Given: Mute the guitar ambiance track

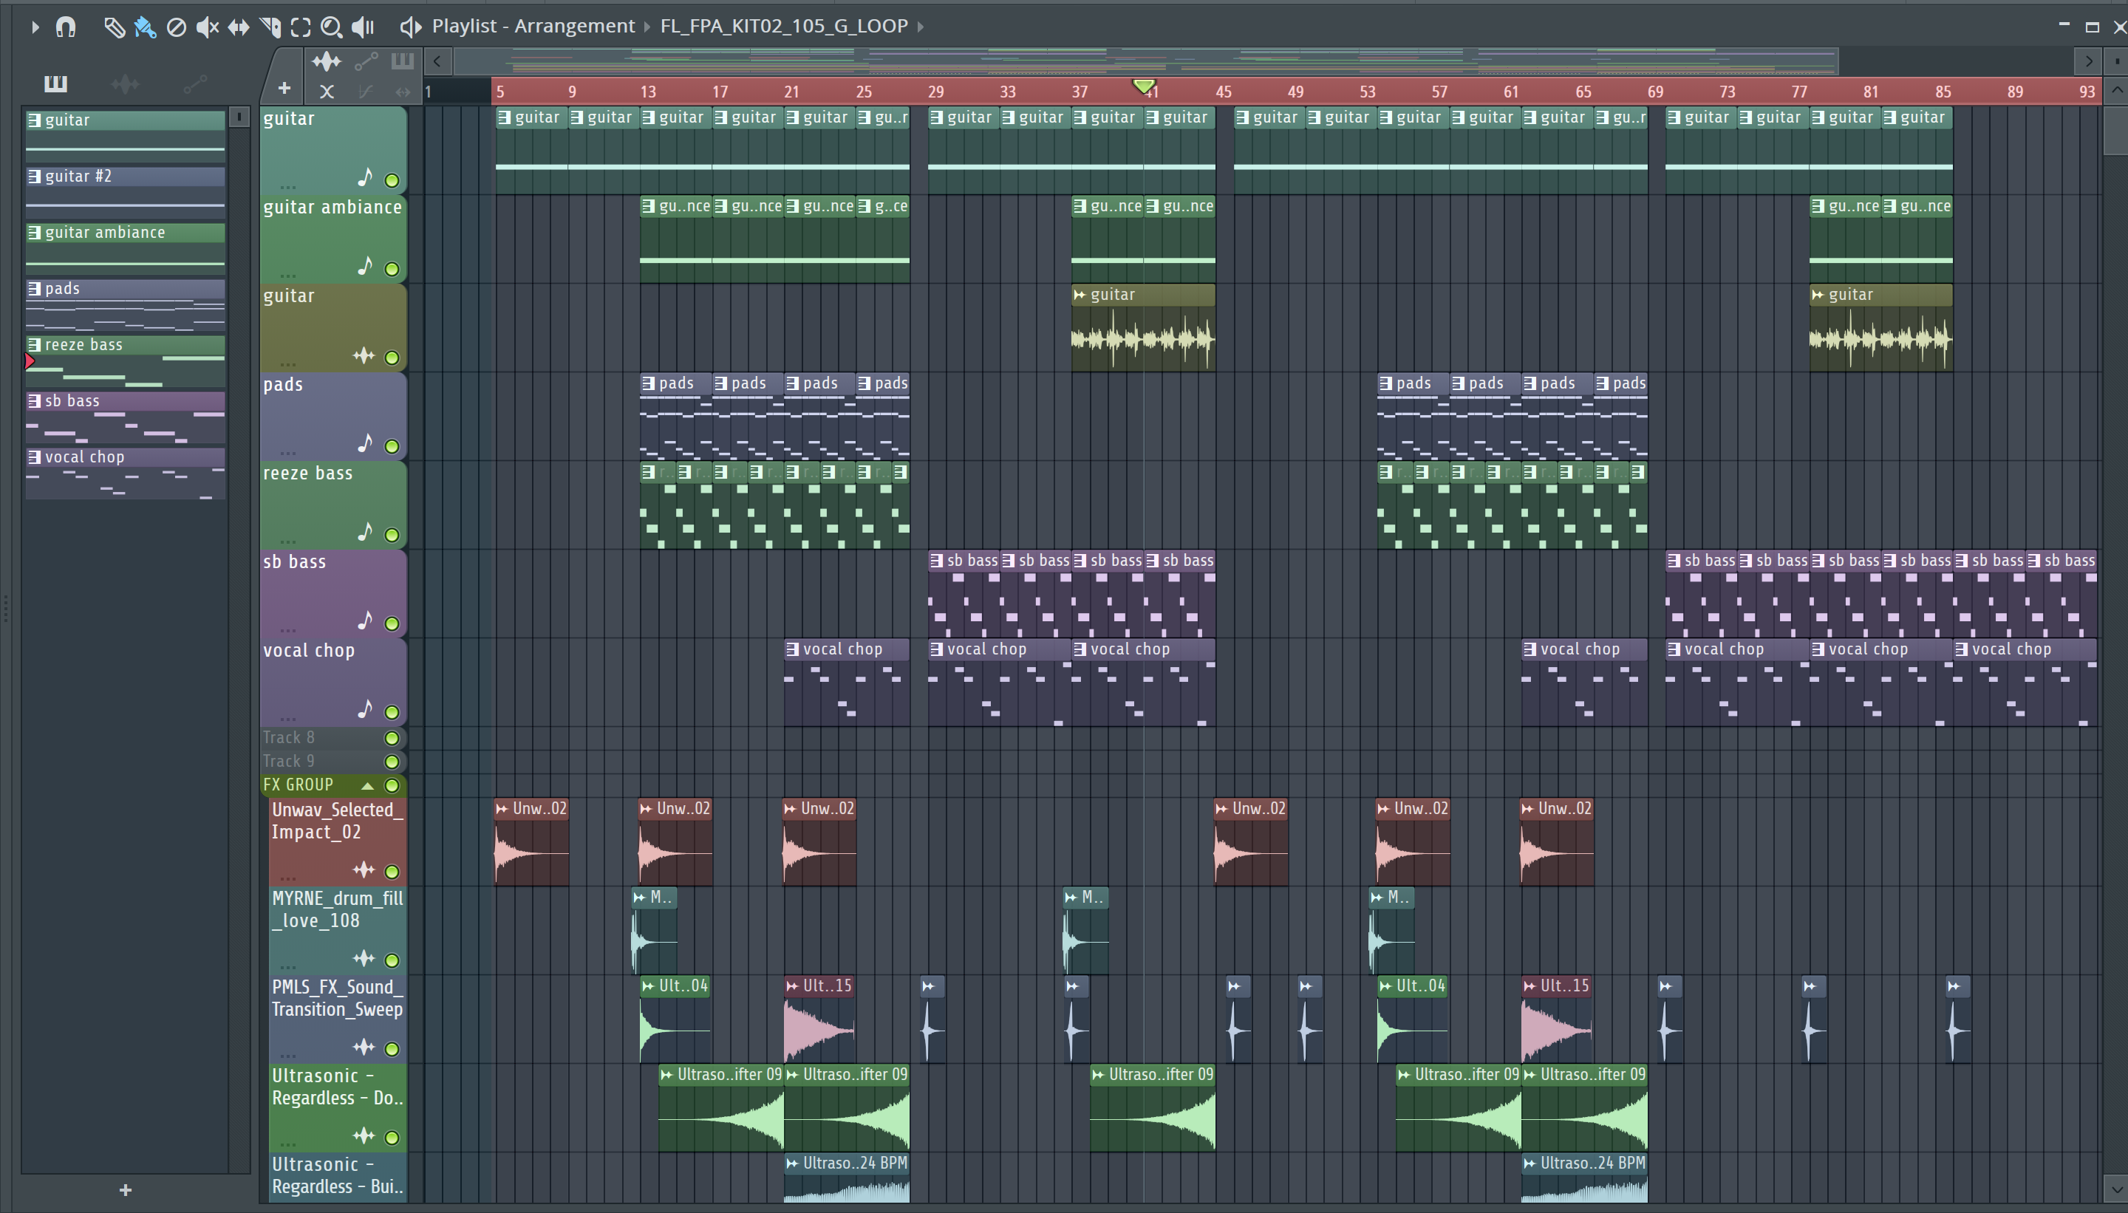Looking at the screenshot, I should (x=392, y=269).
